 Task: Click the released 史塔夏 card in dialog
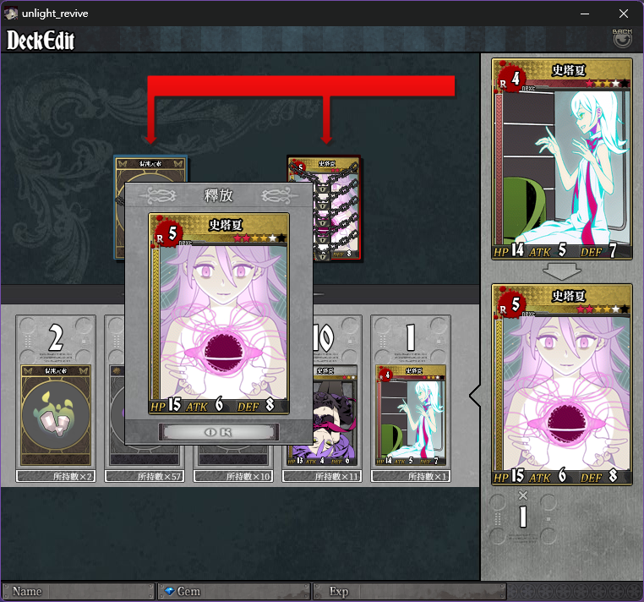(219, 313)
